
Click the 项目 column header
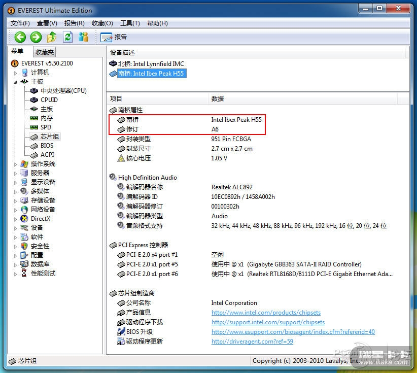[157, 99]
